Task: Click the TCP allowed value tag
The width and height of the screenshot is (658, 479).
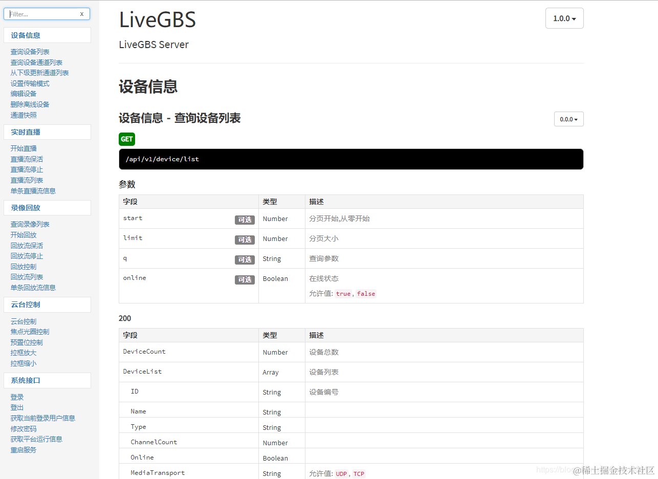Action: (x=359, y=474)
